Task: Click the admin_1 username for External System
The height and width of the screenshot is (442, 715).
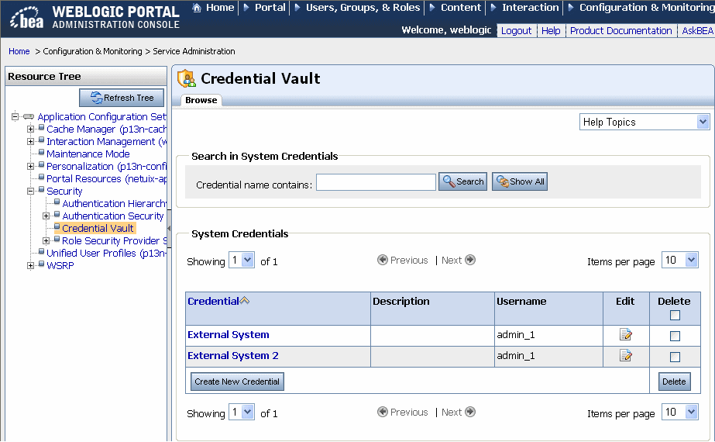Action: click(516, 335)
